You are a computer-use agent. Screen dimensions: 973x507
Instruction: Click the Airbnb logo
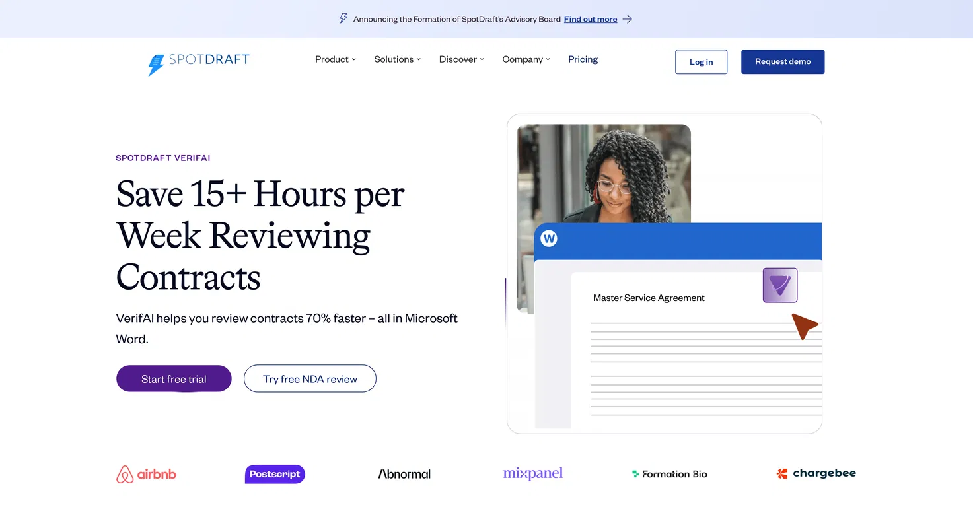(146, 474)
